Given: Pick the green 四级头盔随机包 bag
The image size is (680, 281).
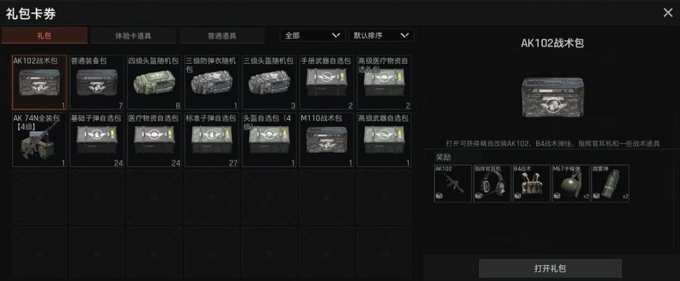Looking at the screenshot, I should (x=154, y=82).
